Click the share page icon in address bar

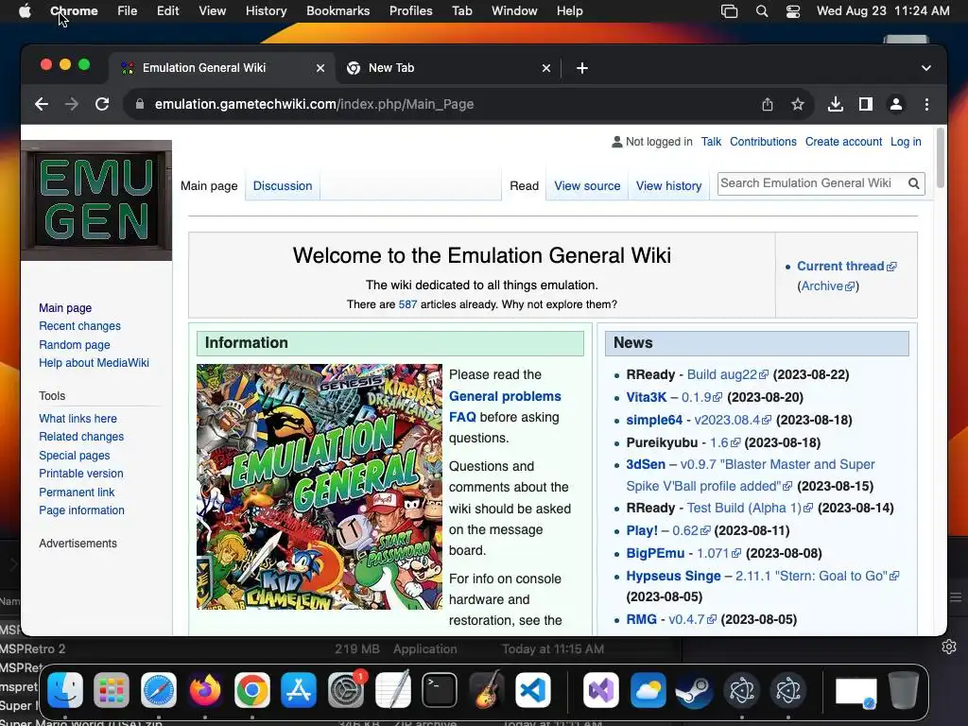click(768, 104)
